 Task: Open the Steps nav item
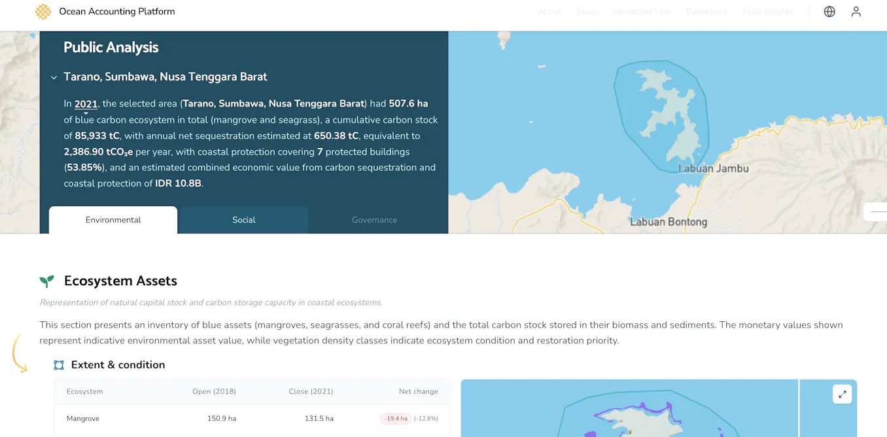(587, 12)
